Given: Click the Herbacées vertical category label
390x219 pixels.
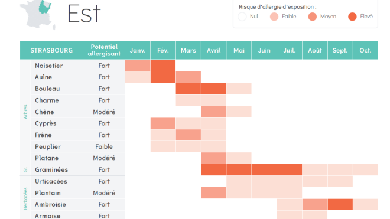Looking at the screenshot, I should click(25, 198).
